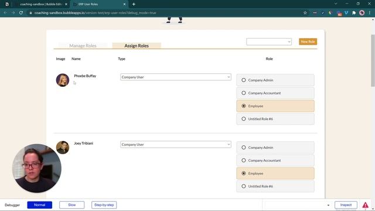Image resolution: width=375 pixels, height=211 pixels.
Task: Select Employee role for Phoebe Buffay
Action: point(275,106)
